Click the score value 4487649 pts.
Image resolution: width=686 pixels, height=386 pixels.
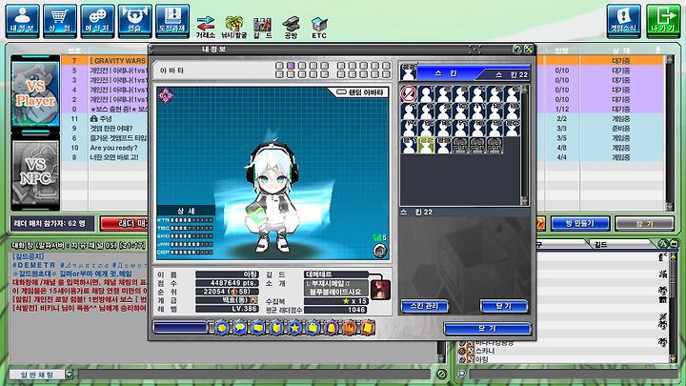227,283
